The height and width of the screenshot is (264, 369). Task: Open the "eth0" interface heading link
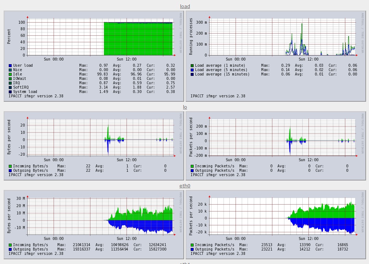pyautogui.click(x=185, y=186)
